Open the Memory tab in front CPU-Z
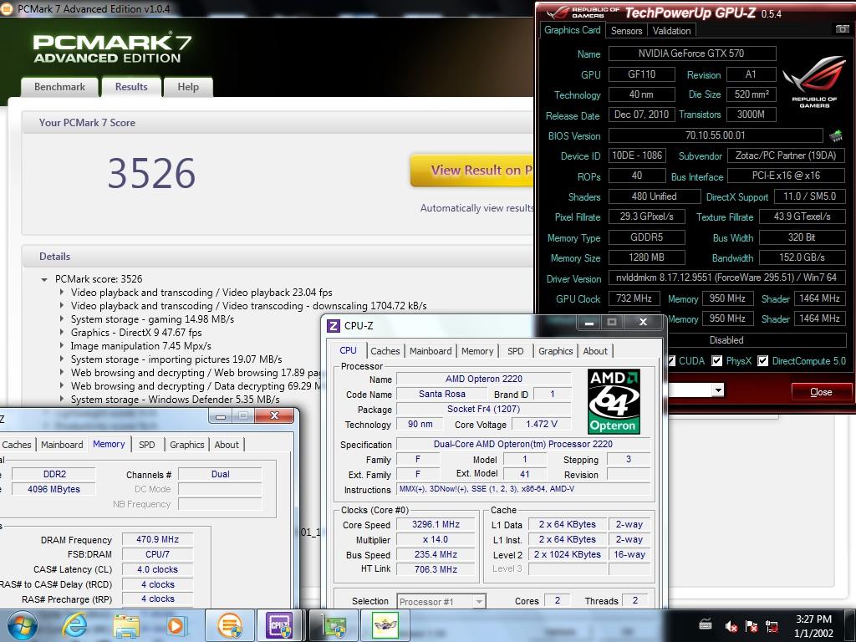The image size is (856, 642). coord(477,351)
